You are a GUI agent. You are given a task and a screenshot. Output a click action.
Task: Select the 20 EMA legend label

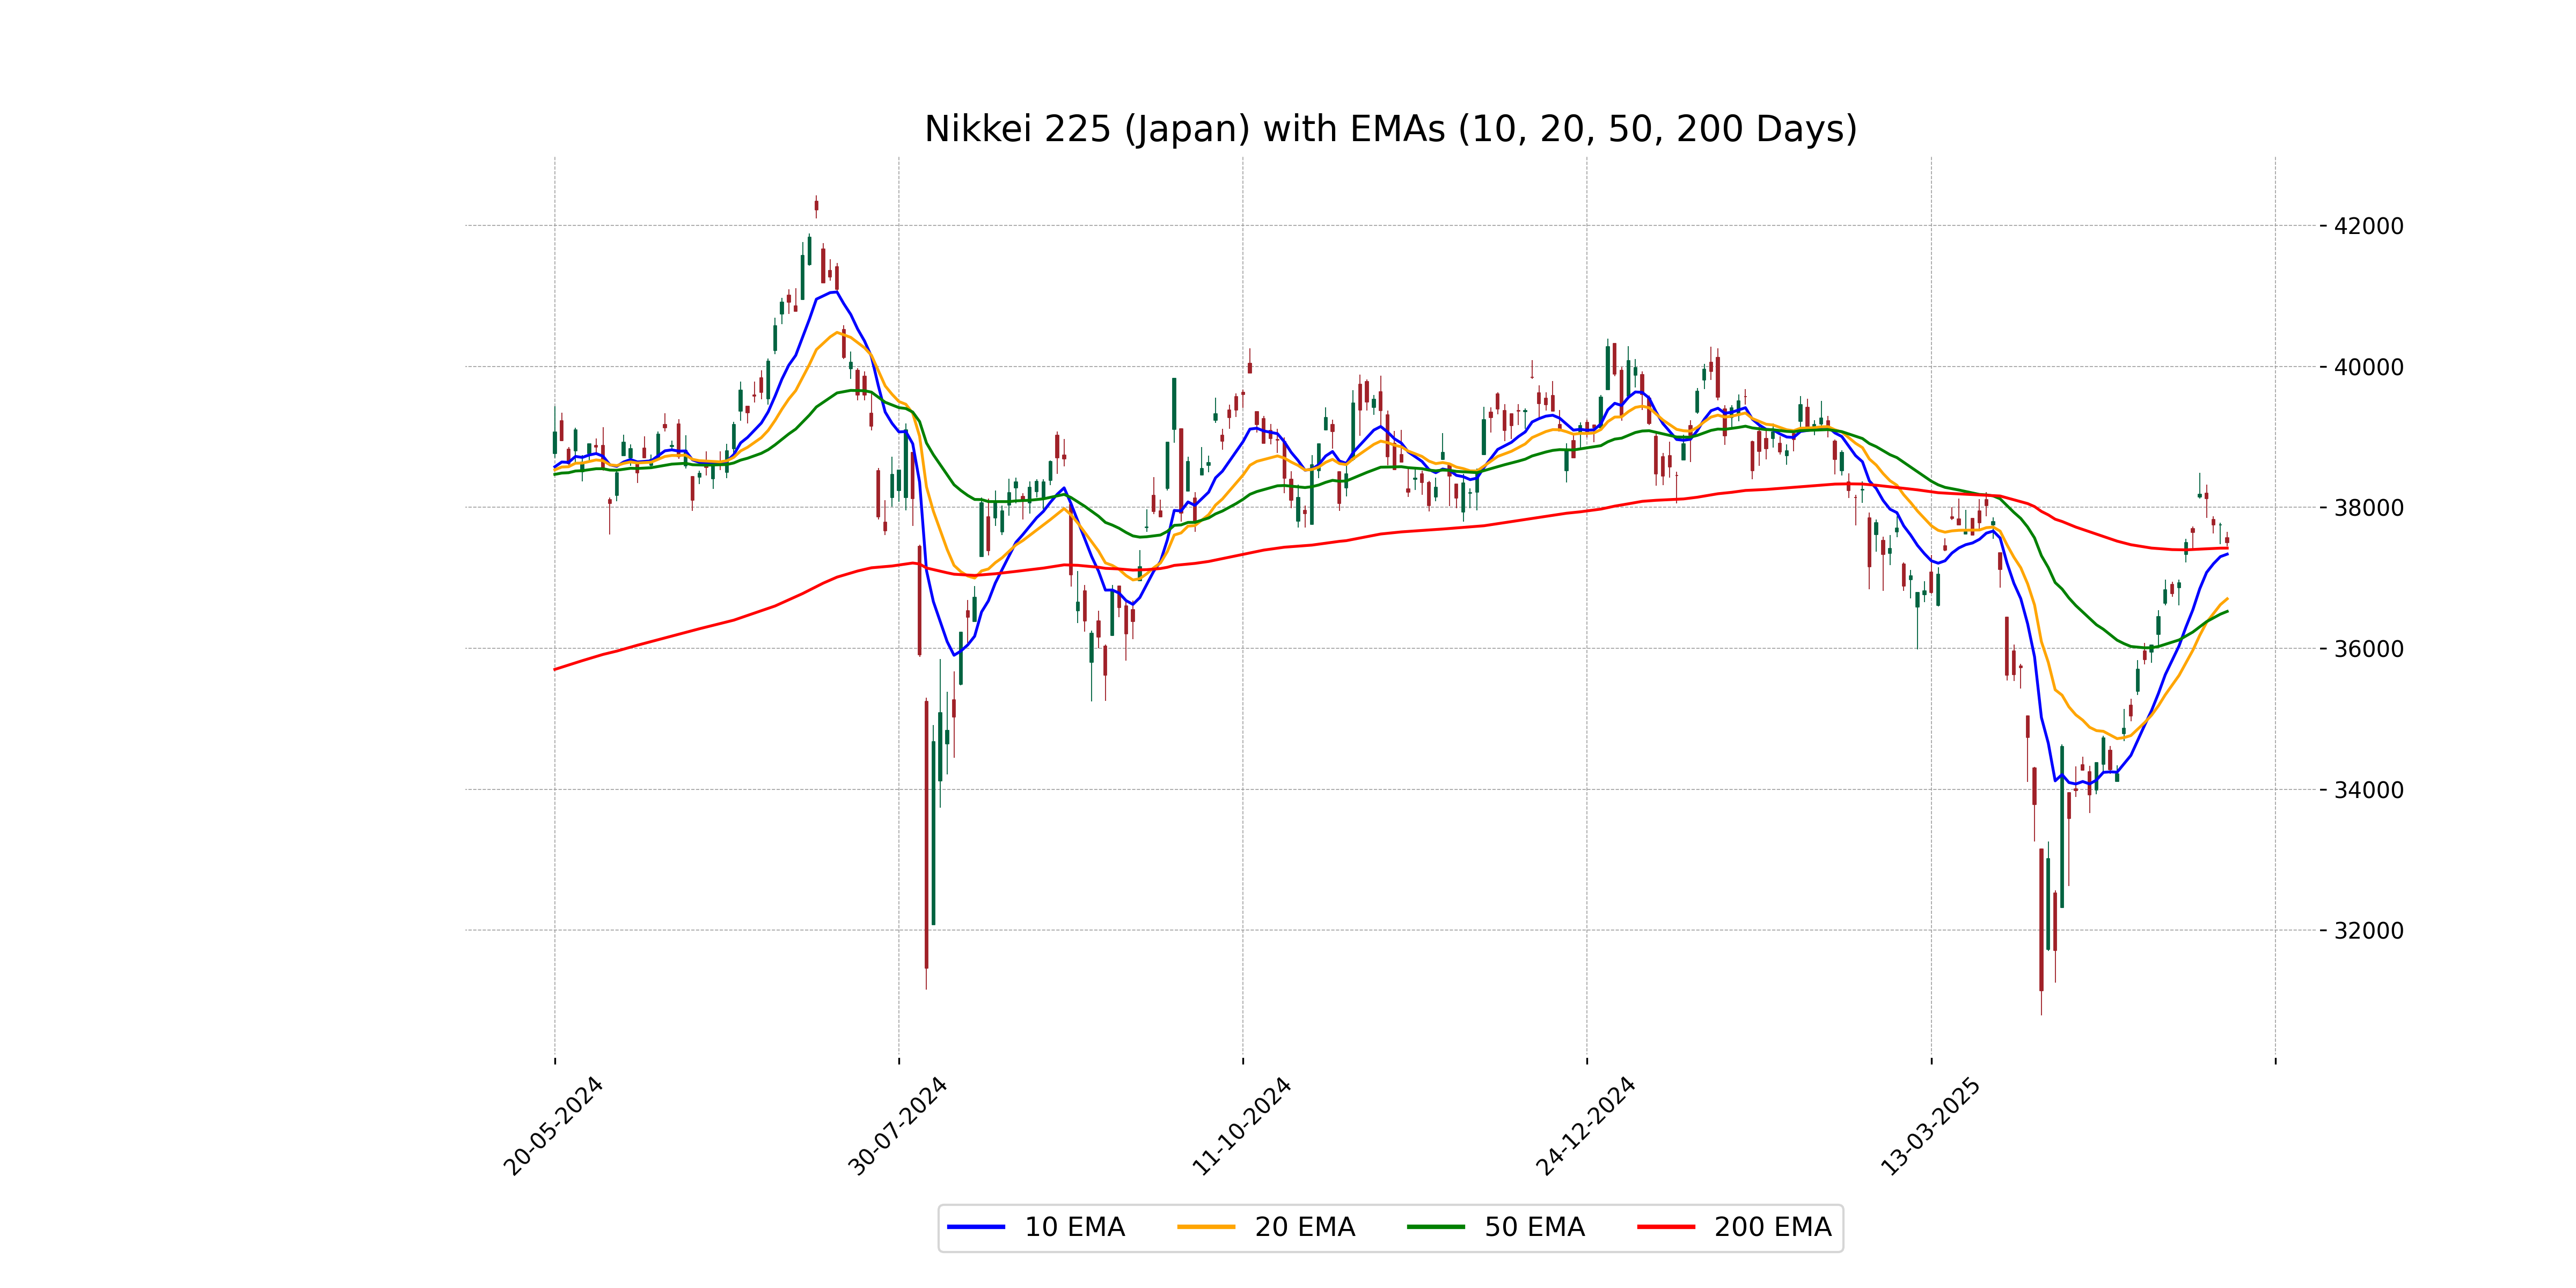tap(1304, 1227)
